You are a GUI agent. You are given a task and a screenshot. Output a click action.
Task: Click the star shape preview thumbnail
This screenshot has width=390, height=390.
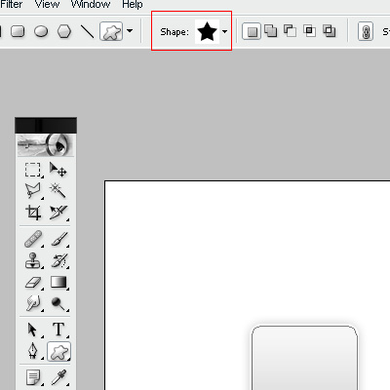tap(207, 31)
